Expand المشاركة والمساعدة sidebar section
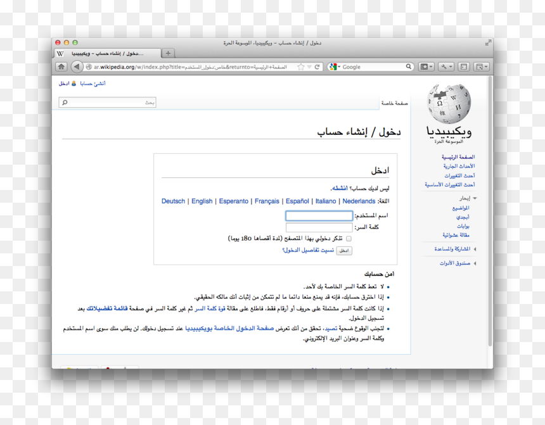The image size is (545, 425). (455, 249)
